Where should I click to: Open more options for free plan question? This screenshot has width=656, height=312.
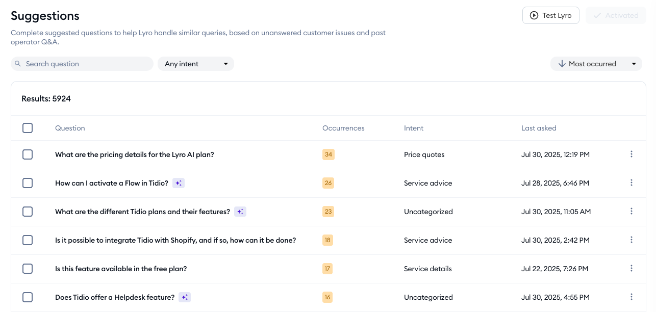point(632,269)
